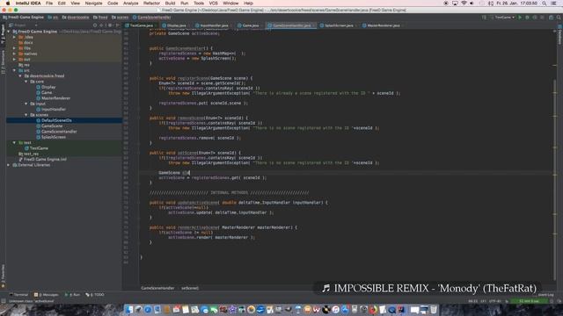Viewport: 563px width, 316px height.
Task: Select MasterRenderer in project tree
Action: pos(53,98)
